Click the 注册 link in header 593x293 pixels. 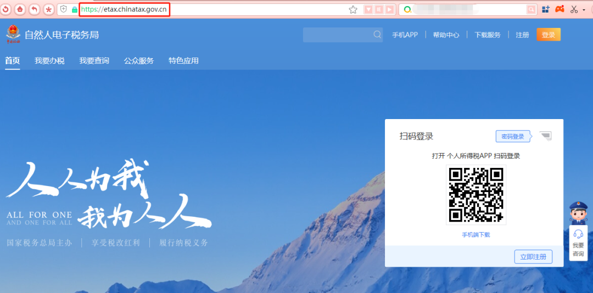[522, 35]
